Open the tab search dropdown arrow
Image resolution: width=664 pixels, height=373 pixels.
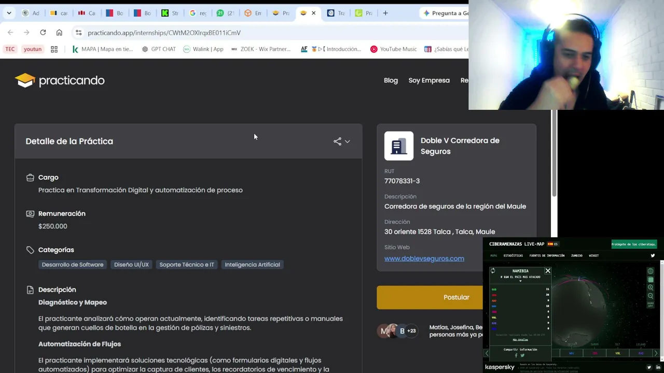(x=9, y=13)
